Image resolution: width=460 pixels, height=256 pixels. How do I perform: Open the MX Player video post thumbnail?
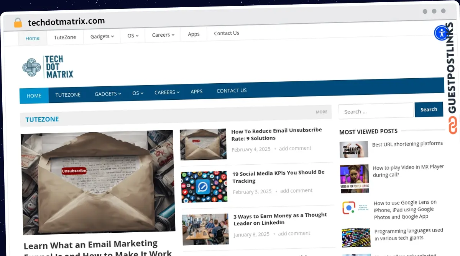coord(354,178)
